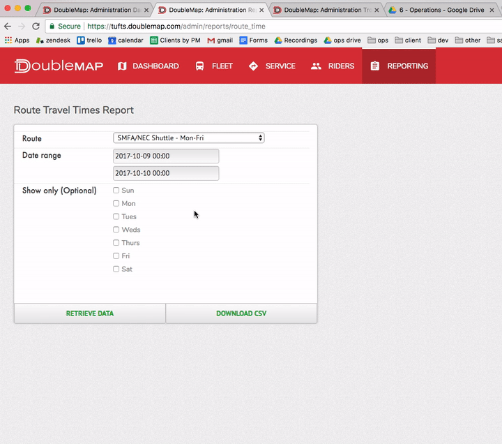The height and width of the screenshot is (444, 502).
Task: Click the start date field 2017-10-09
Action: [x=166, y=156]
